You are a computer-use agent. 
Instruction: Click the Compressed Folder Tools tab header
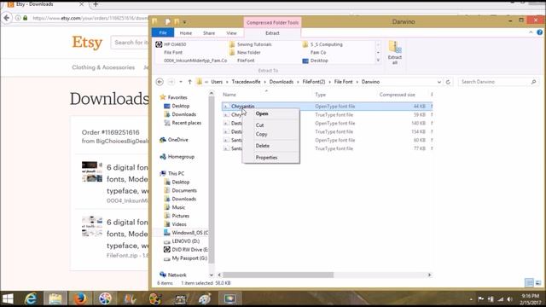(x=272, y=22)
